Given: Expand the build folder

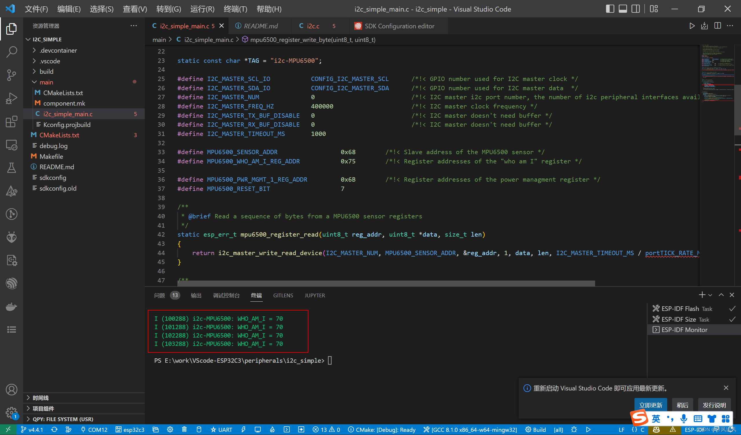Looking at the screenshot, I should point(47,71).
